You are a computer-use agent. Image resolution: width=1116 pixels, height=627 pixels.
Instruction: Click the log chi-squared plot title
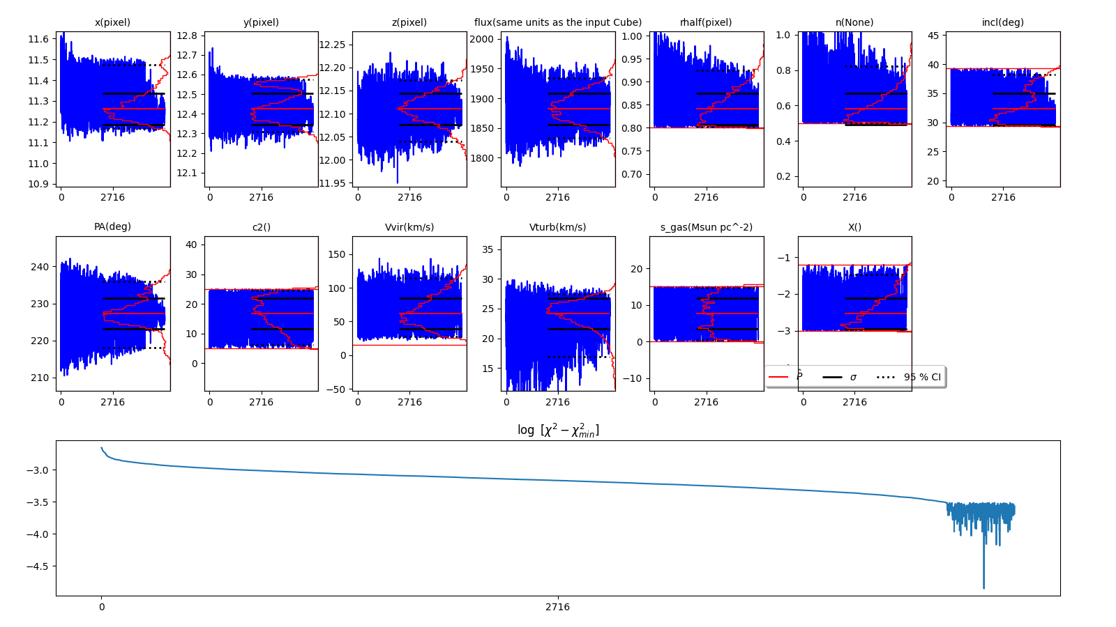click(558, 431)
